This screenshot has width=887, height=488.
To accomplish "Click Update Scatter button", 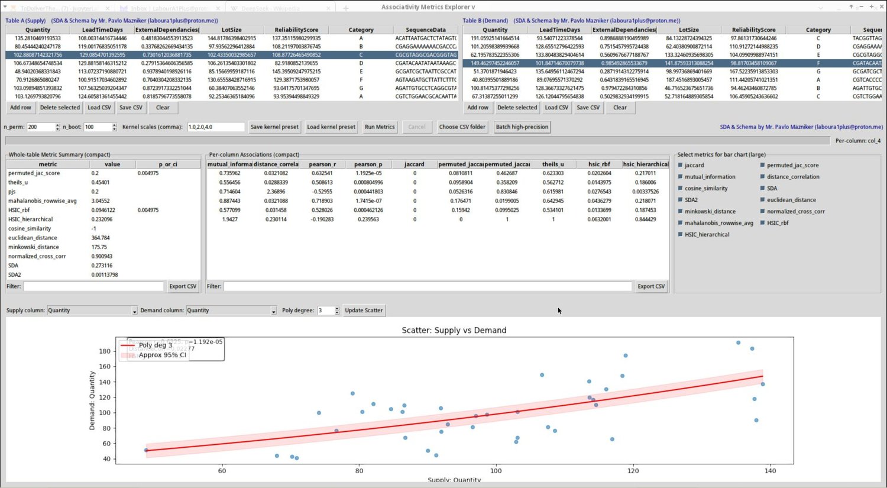I will tap(364, 311).
